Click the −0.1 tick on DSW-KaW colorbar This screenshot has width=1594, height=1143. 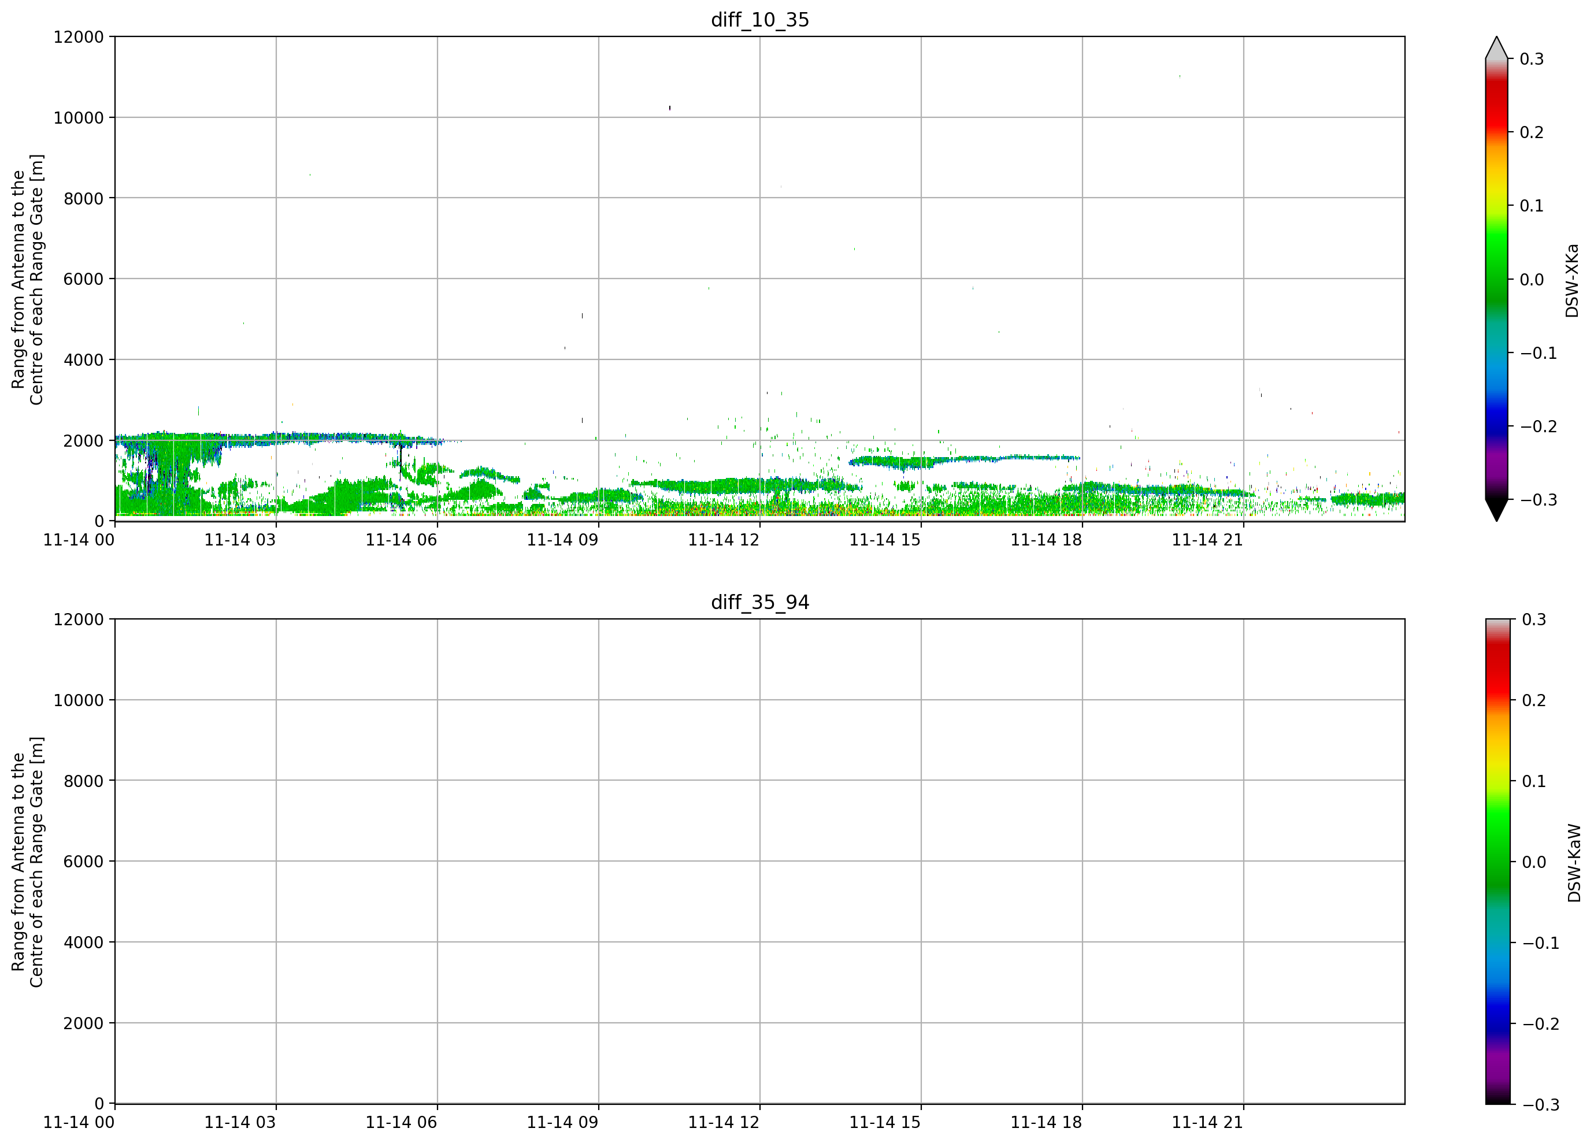click(1541, 943)
